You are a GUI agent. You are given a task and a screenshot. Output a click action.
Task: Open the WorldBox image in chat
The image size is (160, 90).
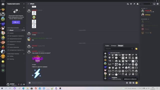point(37,59)
